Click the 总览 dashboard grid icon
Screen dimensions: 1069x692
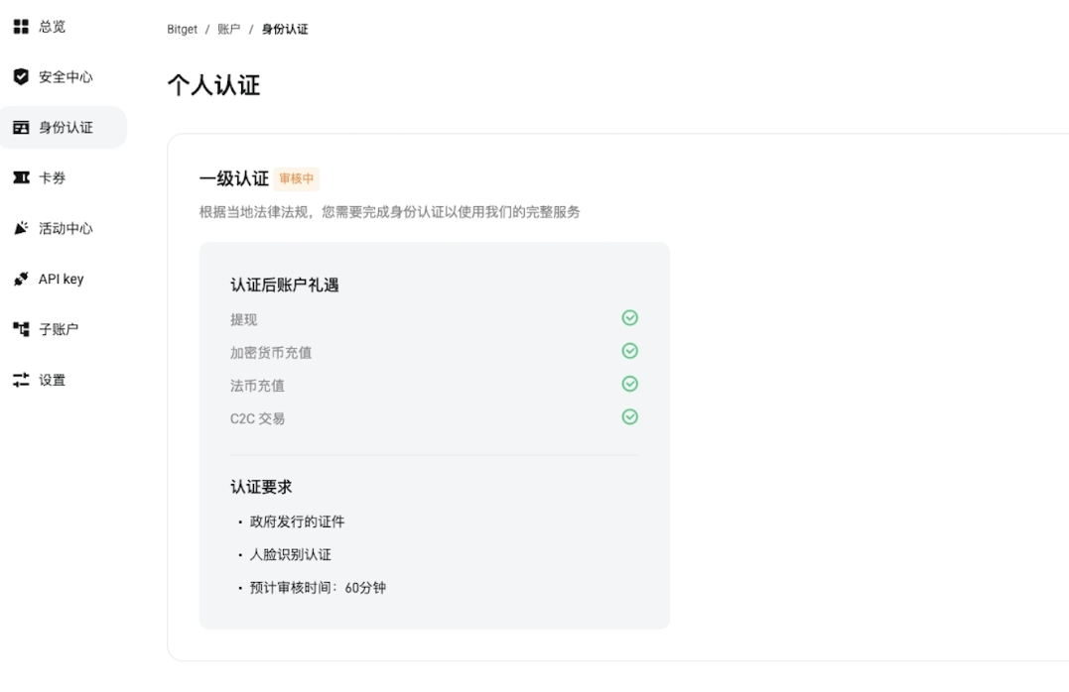click(21, 26)
